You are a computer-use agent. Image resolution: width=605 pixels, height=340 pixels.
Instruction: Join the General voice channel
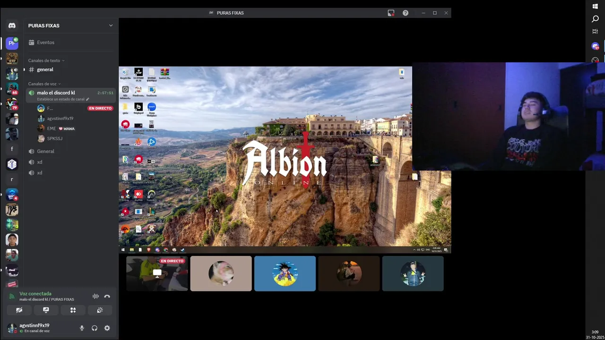71,151
